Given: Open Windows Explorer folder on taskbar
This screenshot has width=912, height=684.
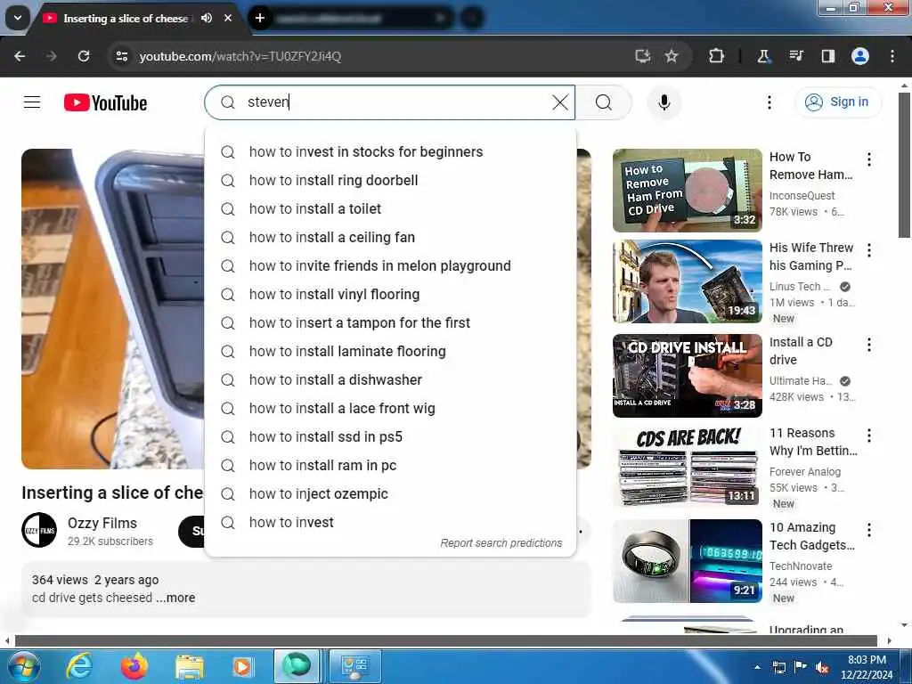Looking at the screenshot, I should pyautogui.click(x=189, y=666).
